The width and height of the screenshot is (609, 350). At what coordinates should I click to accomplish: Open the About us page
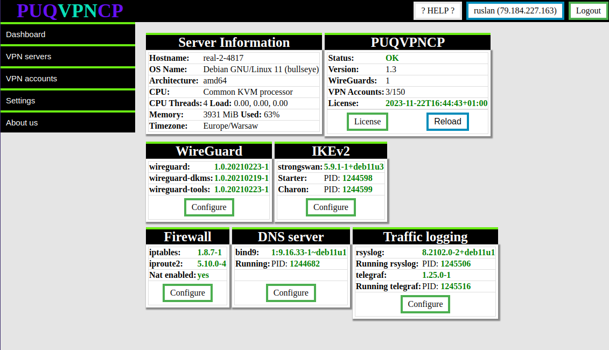coord(68,123)
